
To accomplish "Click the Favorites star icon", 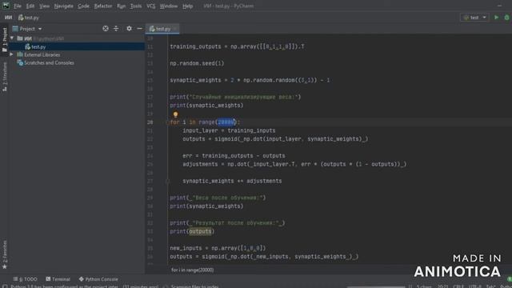I will [5, 267].
